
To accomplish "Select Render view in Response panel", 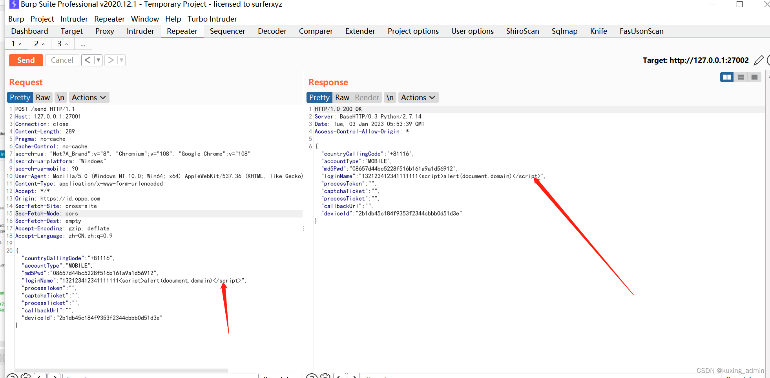I will (367, 97).
